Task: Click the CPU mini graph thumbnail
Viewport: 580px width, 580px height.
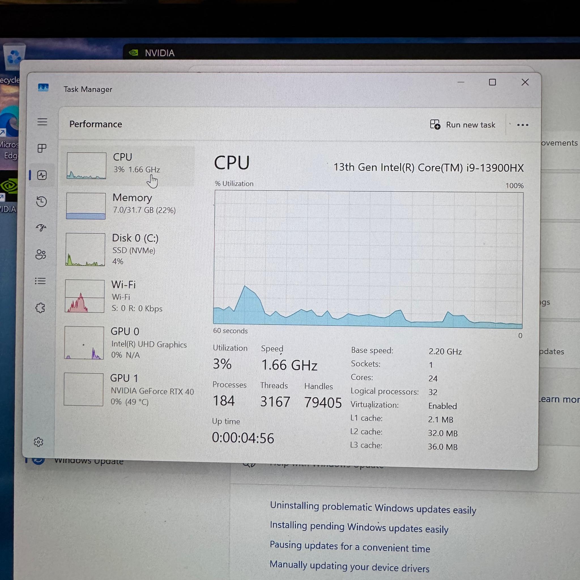Action: [86, 166]
